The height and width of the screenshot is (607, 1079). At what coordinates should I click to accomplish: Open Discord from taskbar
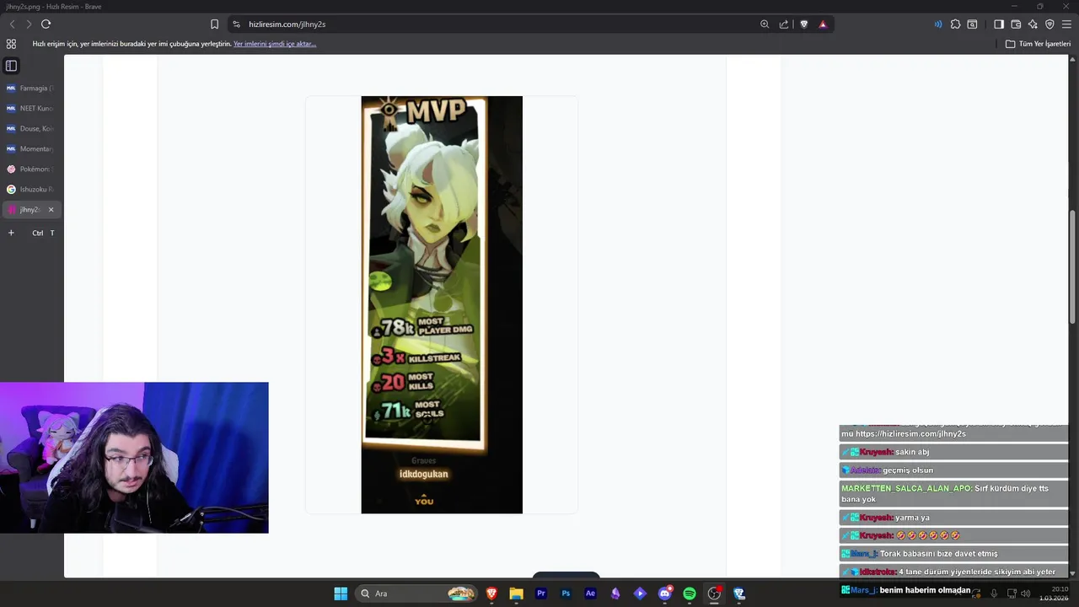pos(665,594)
